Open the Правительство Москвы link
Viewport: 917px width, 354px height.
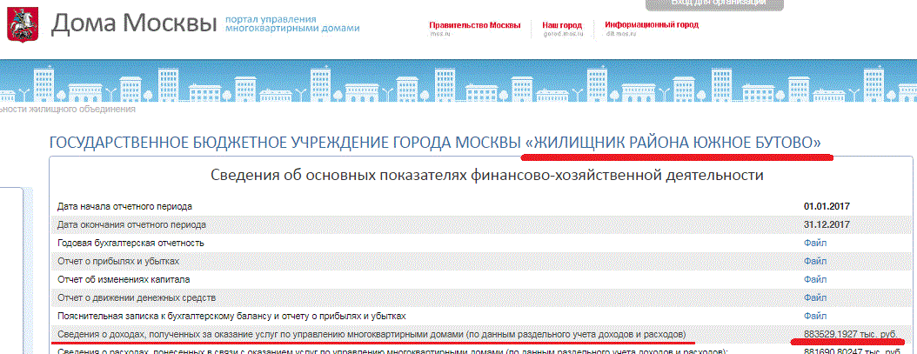coord(475,25)
